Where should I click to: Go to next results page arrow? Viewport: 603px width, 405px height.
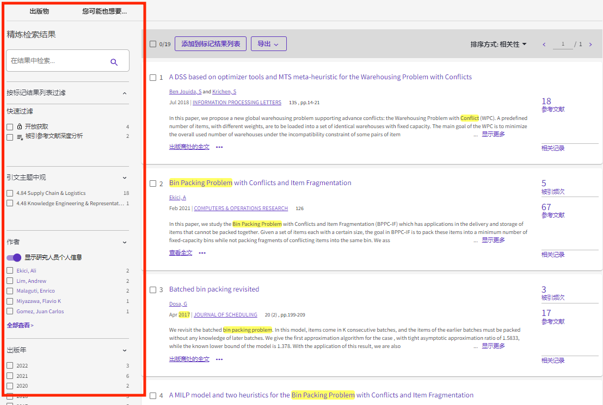[x=590, y=45]
